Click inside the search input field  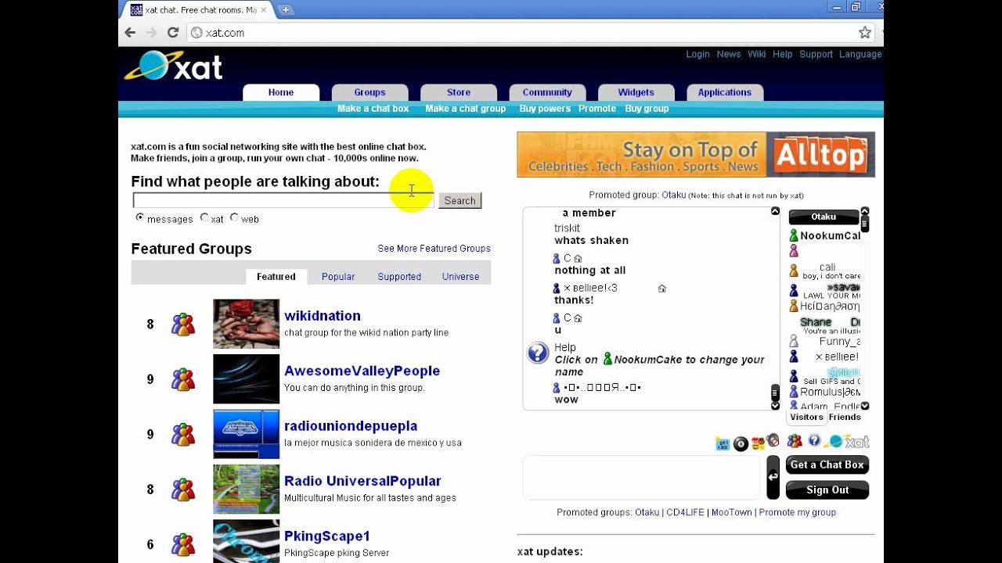pos(283,200)
